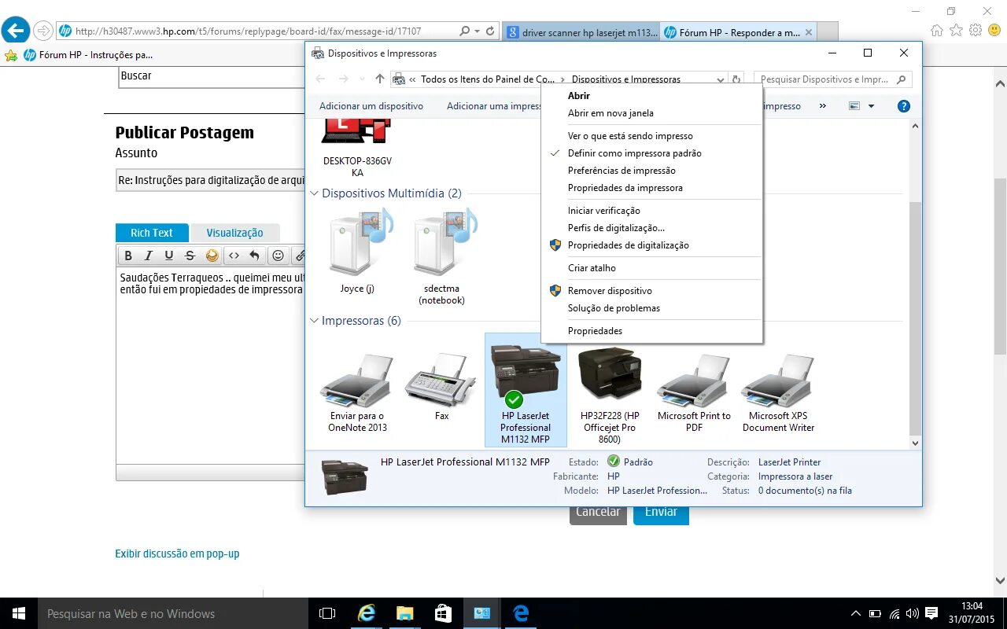This screenshot has height=629, width=1007.
Task: Click the orange text style icon in editor
Action: pos(212,256)
